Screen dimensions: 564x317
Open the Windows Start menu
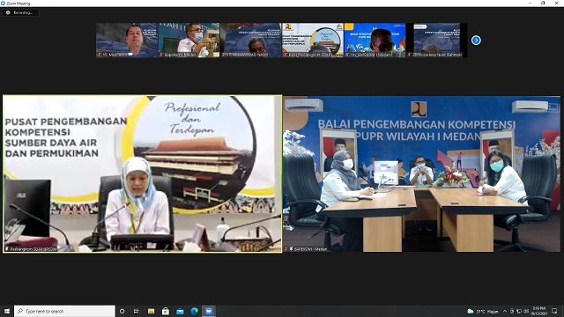7,311
